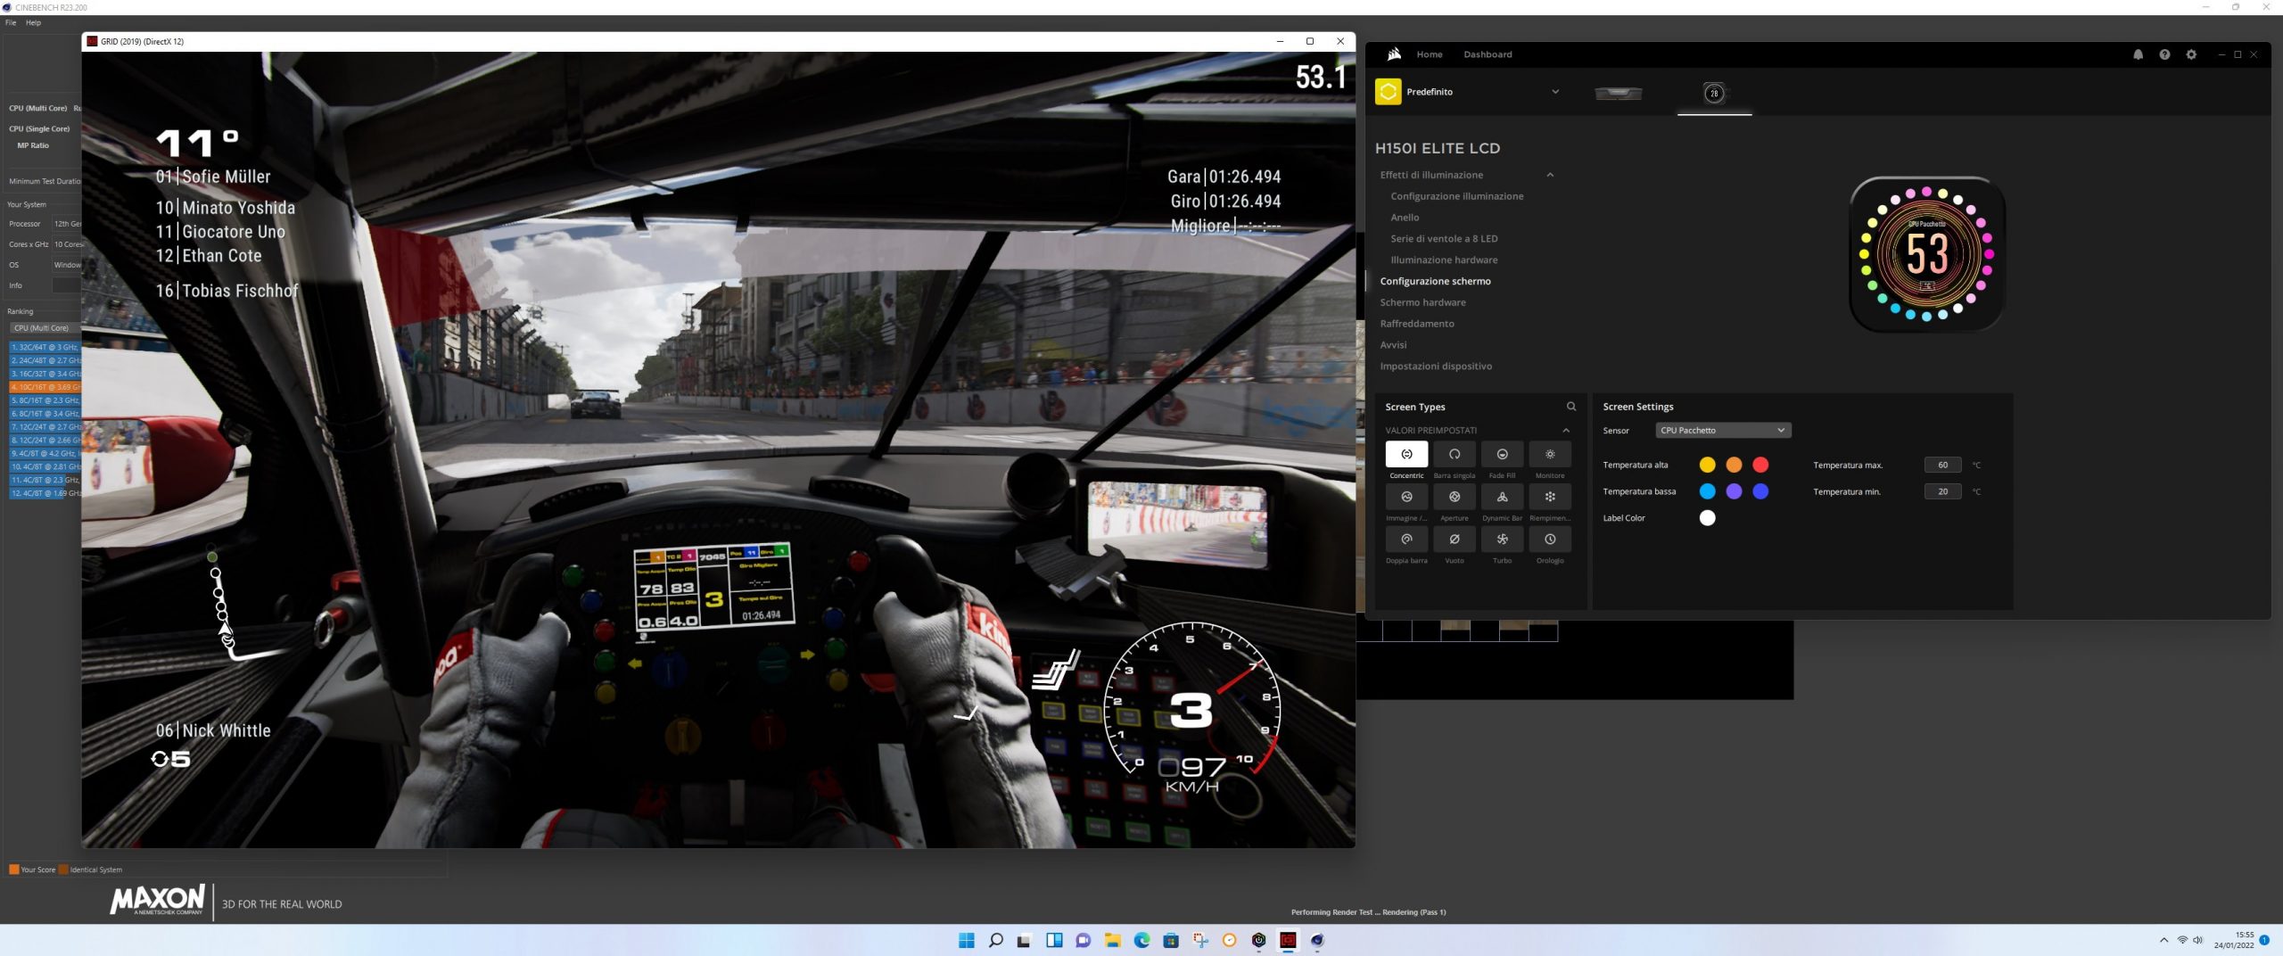
Task: Change red Temperatura alta color swatch
Action: tap(1760, 465)
